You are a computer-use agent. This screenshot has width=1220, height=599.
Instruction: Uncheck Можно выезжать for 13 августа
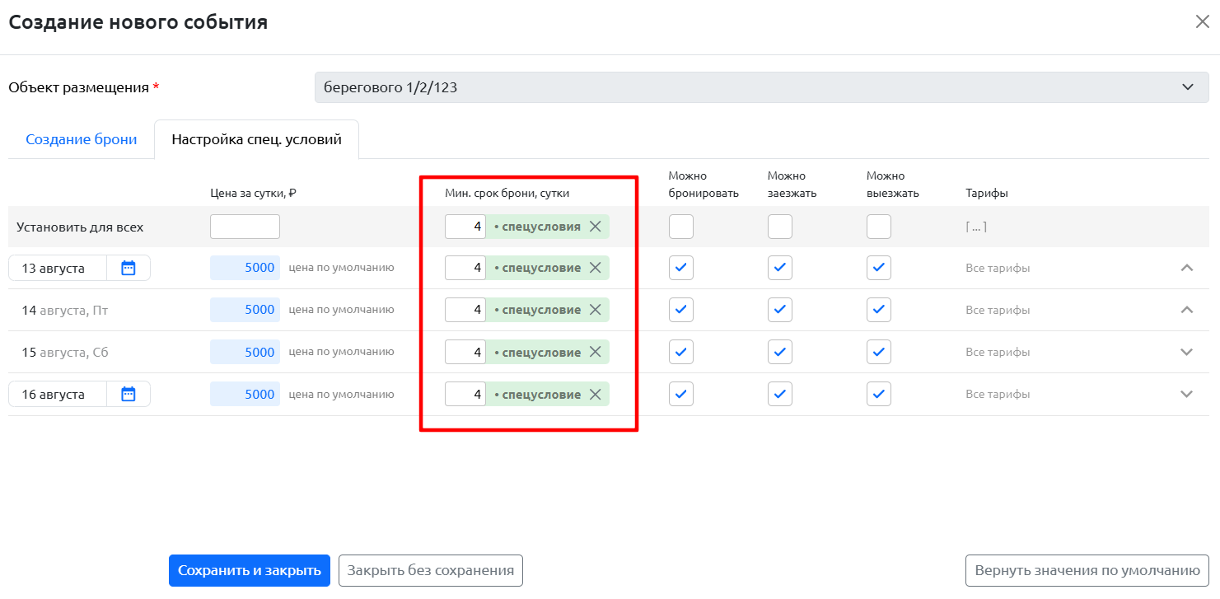(x=879, y=268)
